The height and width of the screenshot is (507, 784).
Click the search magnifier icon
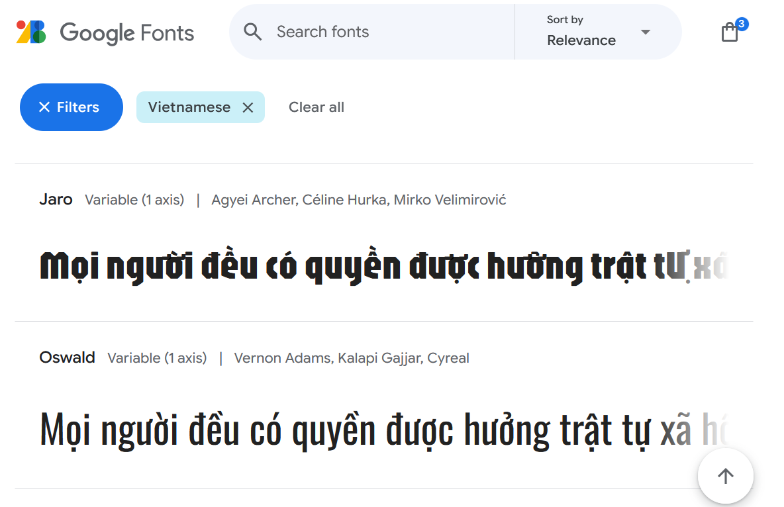(x=252, y=31)
